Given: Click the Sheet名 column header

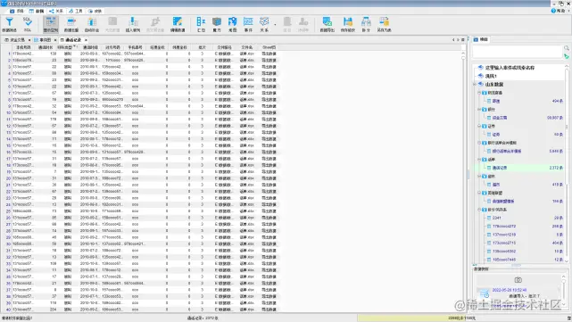Looking at the screenshot, I should pos(269,47).
